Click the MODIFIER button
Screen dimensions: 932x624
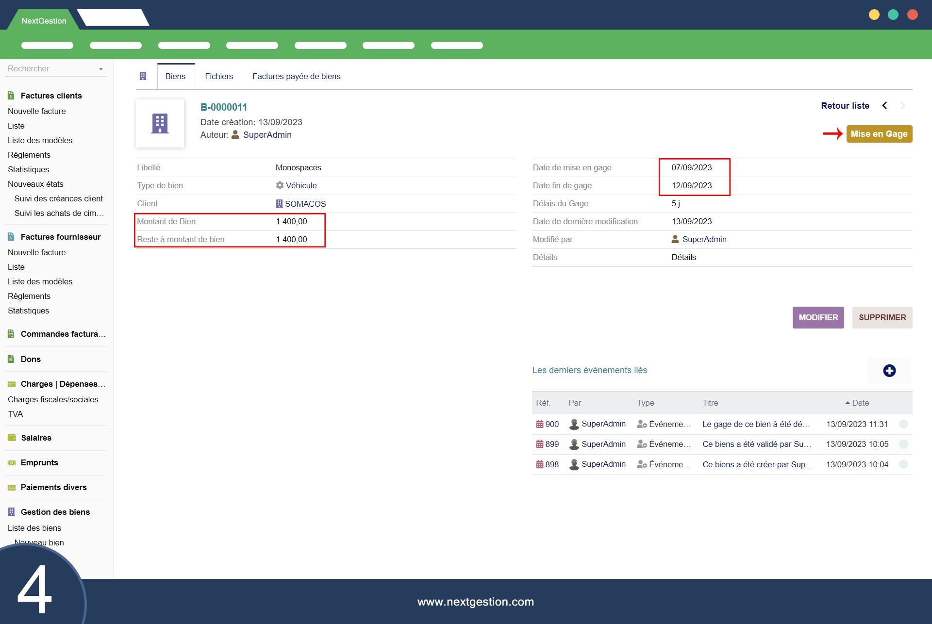tap(818, 317)
